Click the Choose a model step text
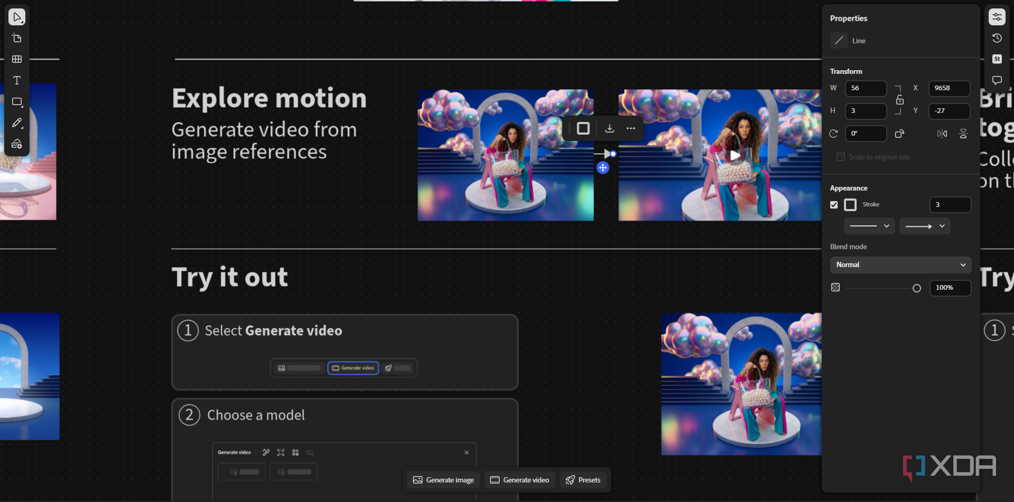 [256, 415]
